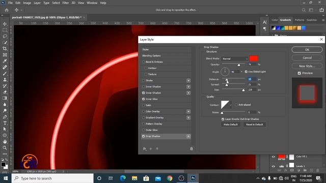Open the Filter menu
The height and width of the screenshot is (183, 326).
[66, 3]
